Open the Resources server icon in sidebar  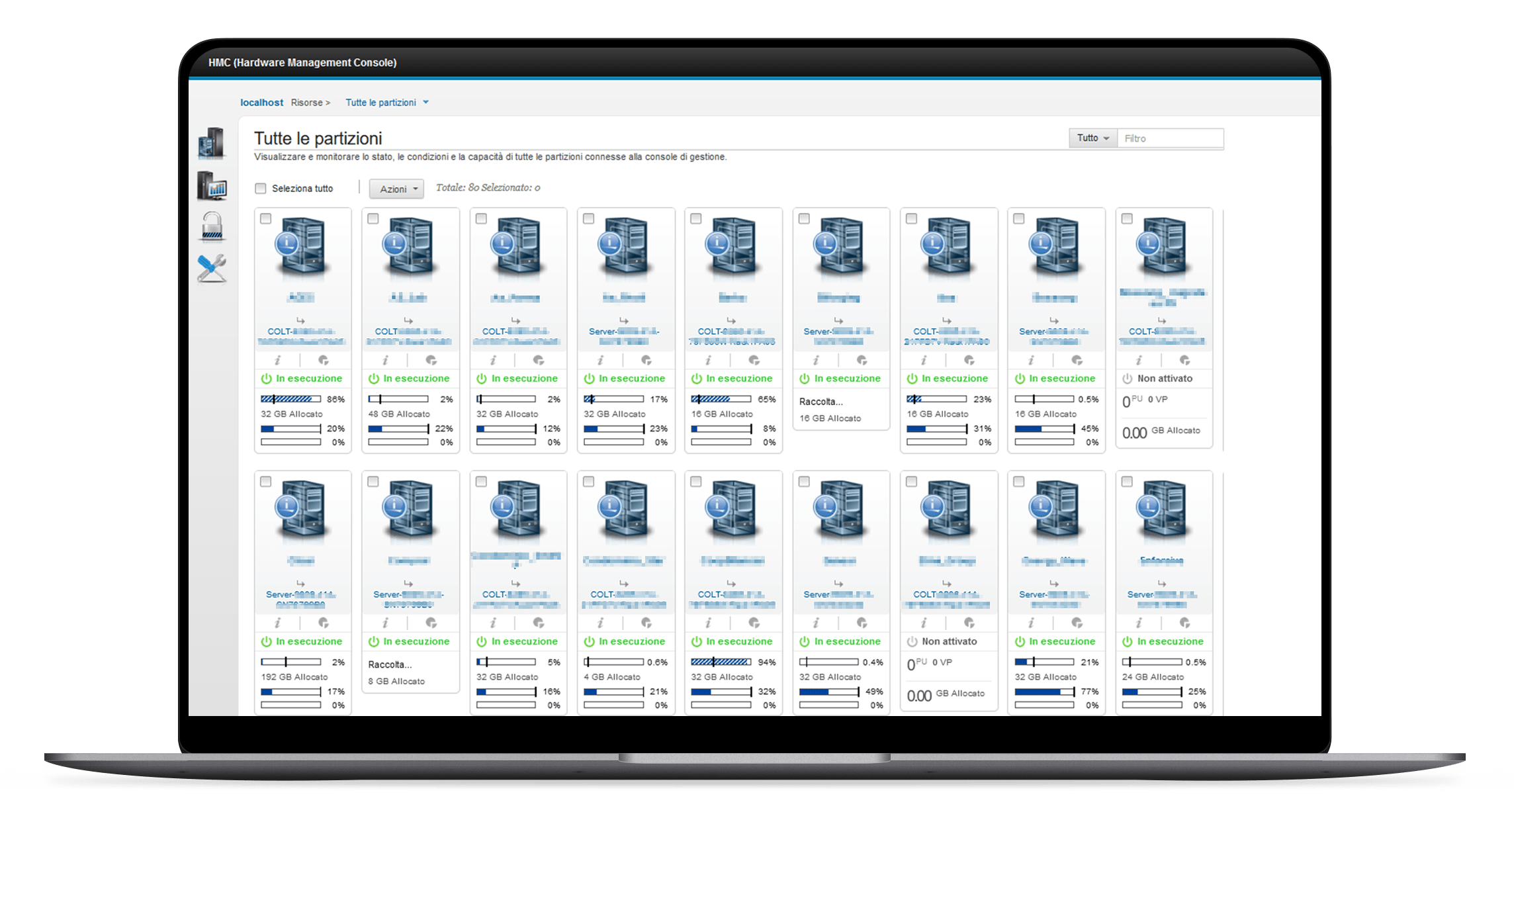[x=211, y=143]
